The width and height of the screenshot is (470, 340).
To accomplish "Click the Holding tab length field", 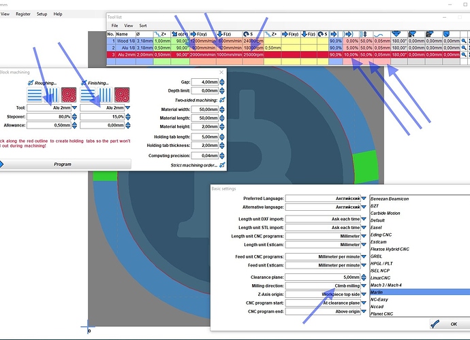I will pos(205,137).
